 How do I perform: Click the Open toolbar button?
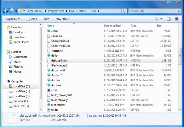(32, 19)
